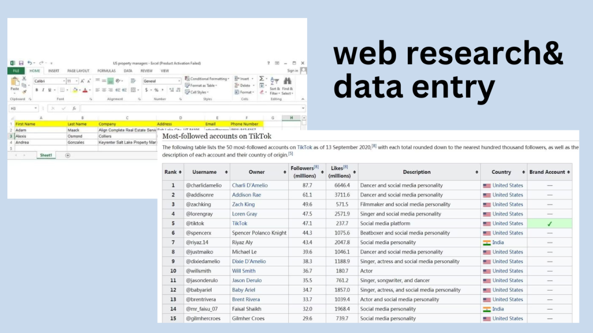Open the green FILE tab
The image size is (593, 333).
pyautogui.click(x=16, y=71)
